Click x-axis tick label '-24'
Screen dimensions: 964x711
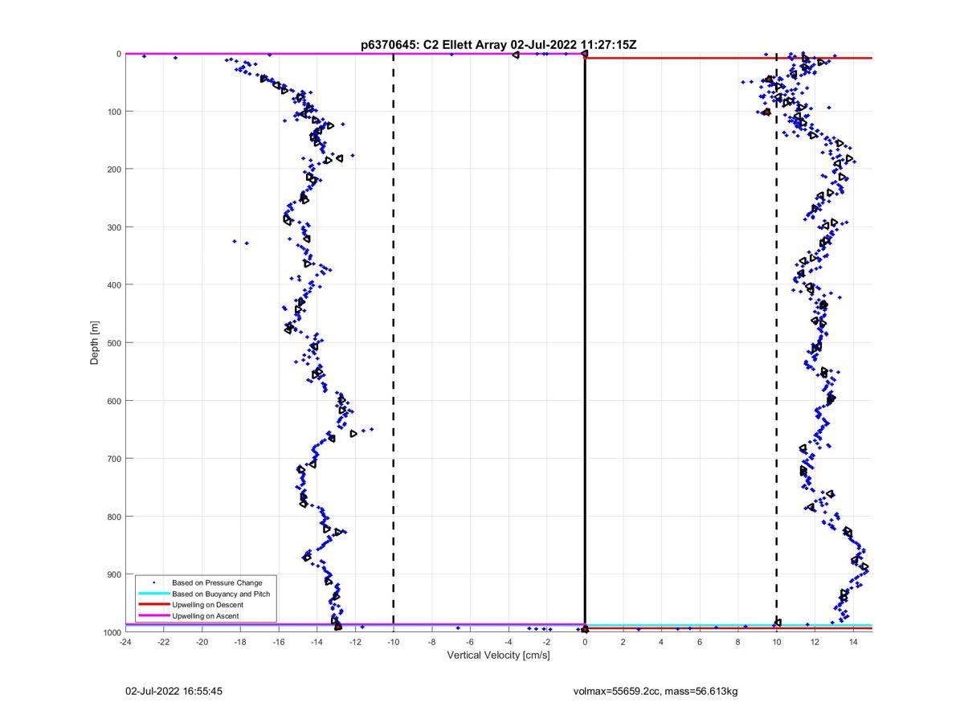click(125, 643)
